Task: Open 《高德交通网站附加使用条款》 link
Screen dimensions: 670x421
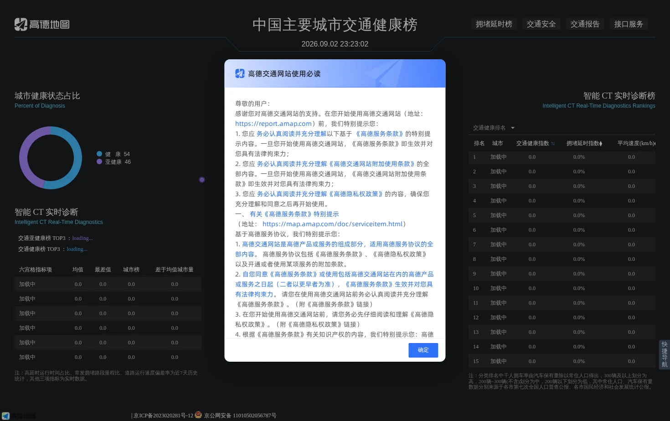Action: tap(372, 164)
